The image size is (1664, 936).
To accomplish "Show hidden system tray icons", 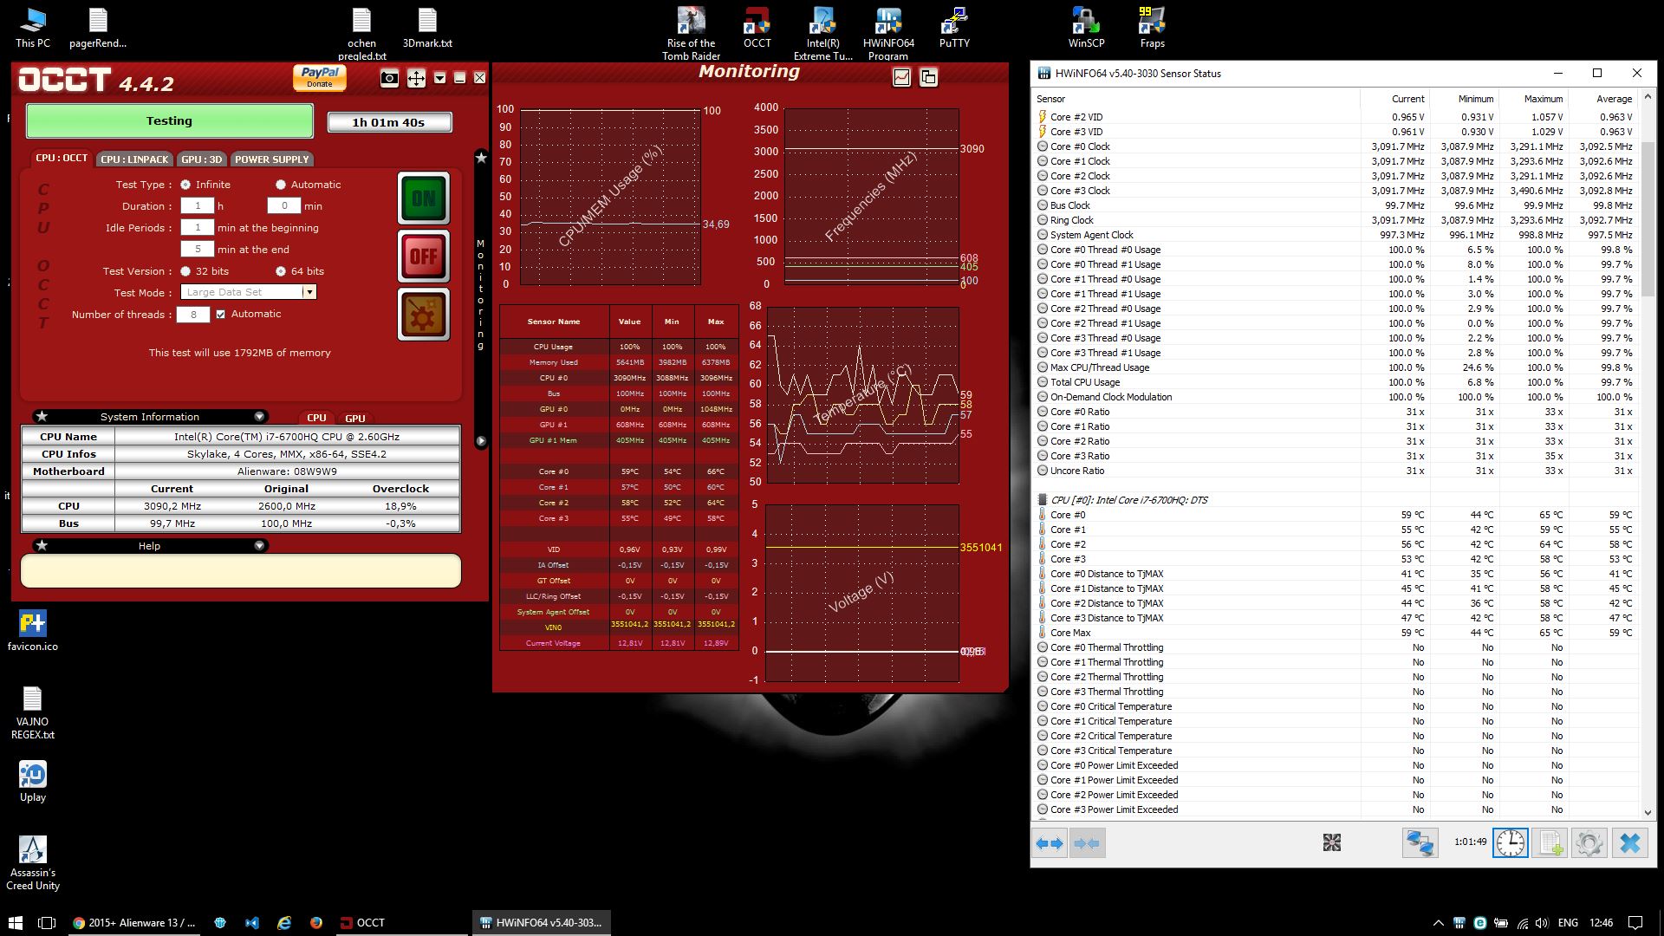I will pos(1438,923).
